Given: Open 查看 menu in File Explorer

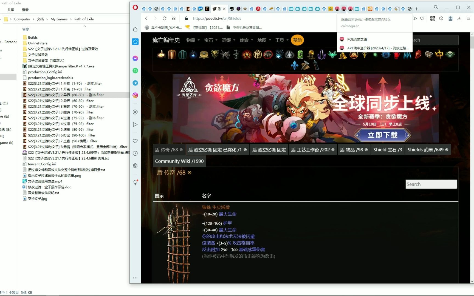Looking at the screenshot, I should (25, 10).
